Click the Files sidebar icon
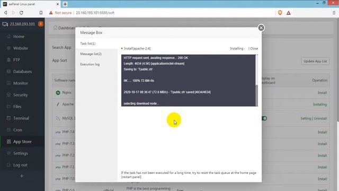The height and width of the screenshot is (191, 339). [x=8, y=107]
